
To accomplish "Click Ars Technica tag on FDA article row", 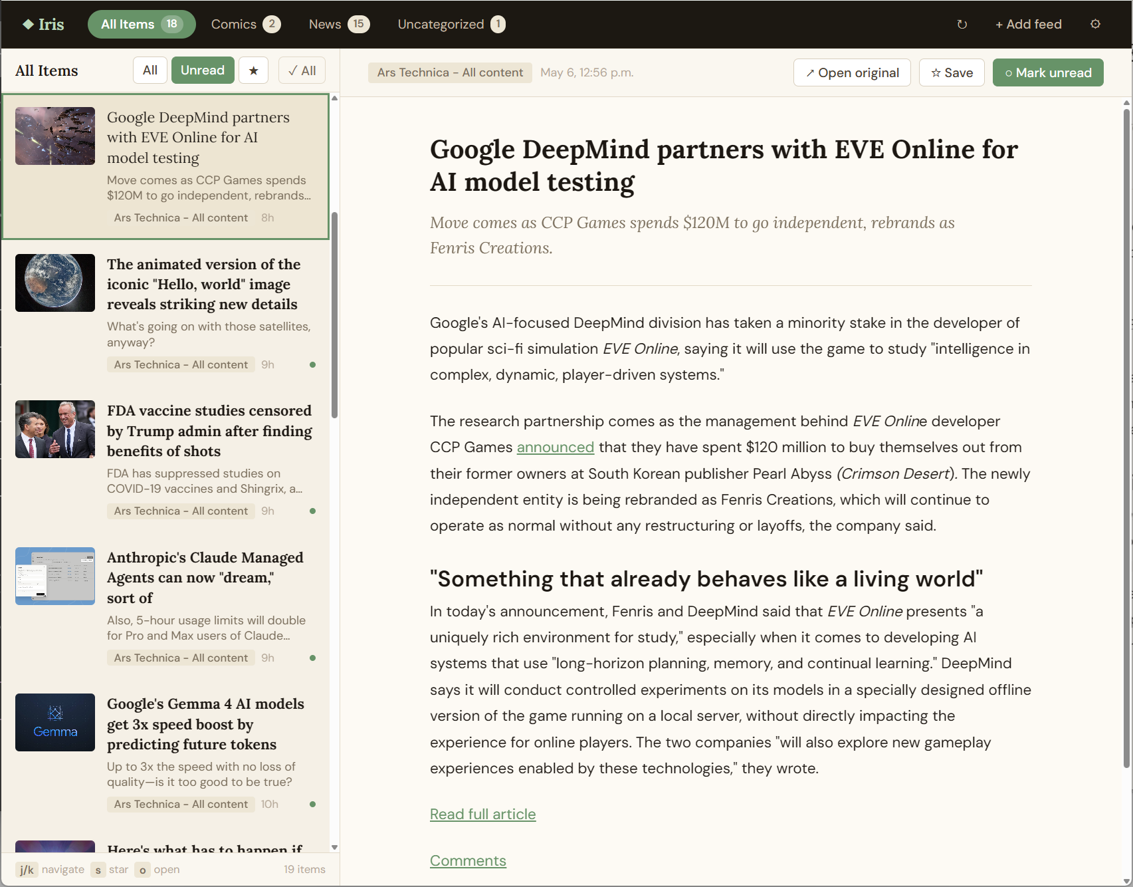I will pos(181,511).
